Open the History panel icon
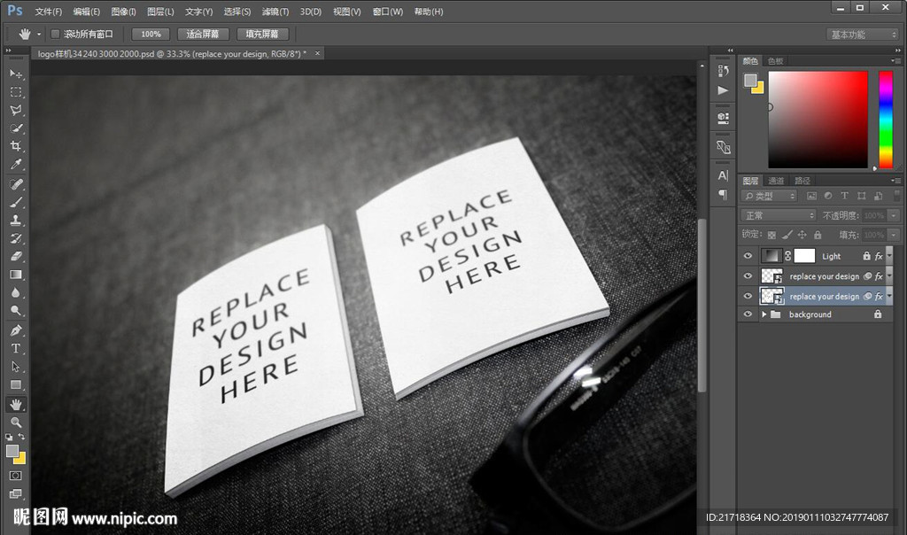 click(x=723, y=71)
